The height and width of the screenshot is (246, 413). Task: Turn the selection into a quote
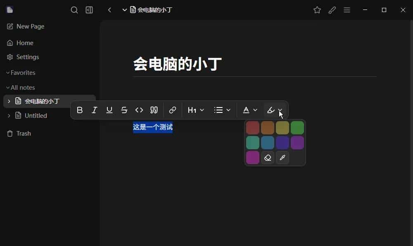[154, 110]
